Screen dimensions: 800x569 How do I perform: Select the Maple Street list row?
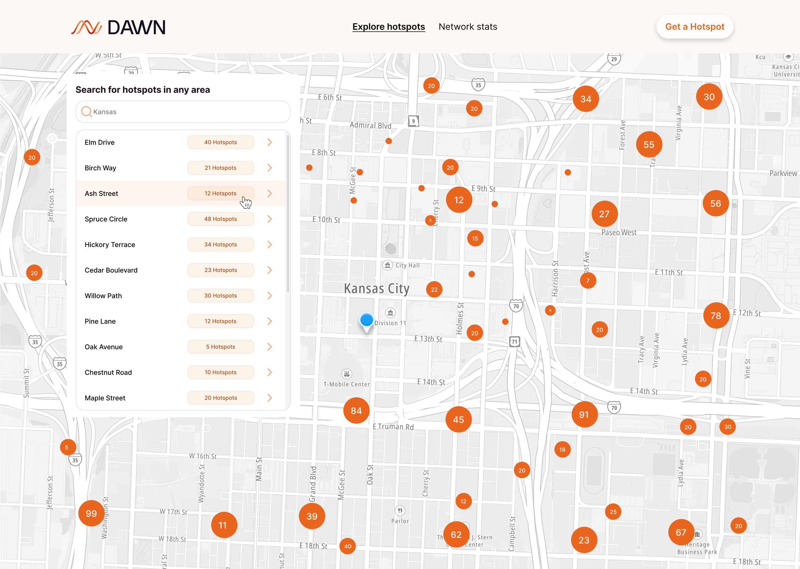point(181,398)
